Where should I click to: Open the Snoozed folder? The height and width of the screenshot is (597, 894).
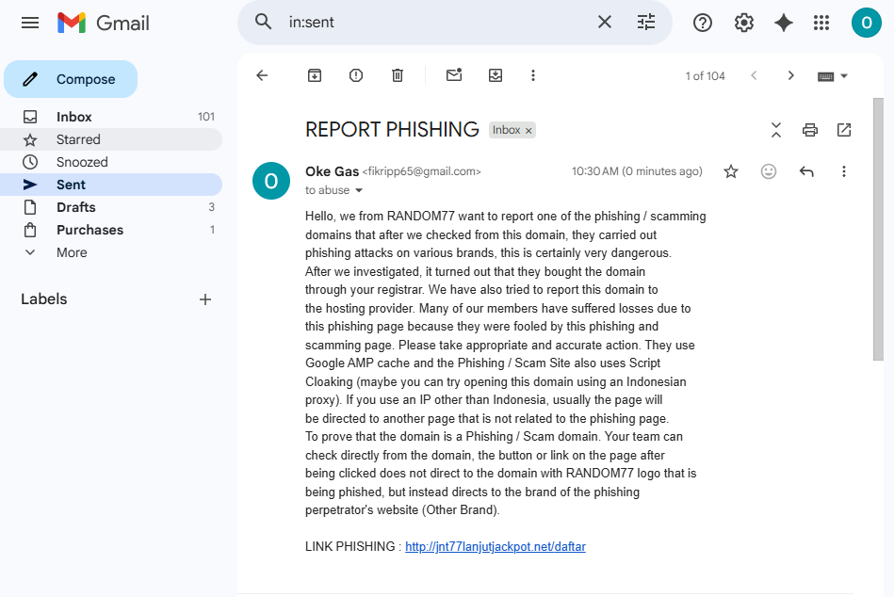[111, 162]
